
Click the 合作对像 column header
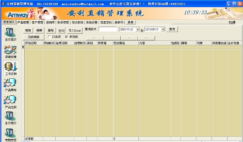[235, 43]
